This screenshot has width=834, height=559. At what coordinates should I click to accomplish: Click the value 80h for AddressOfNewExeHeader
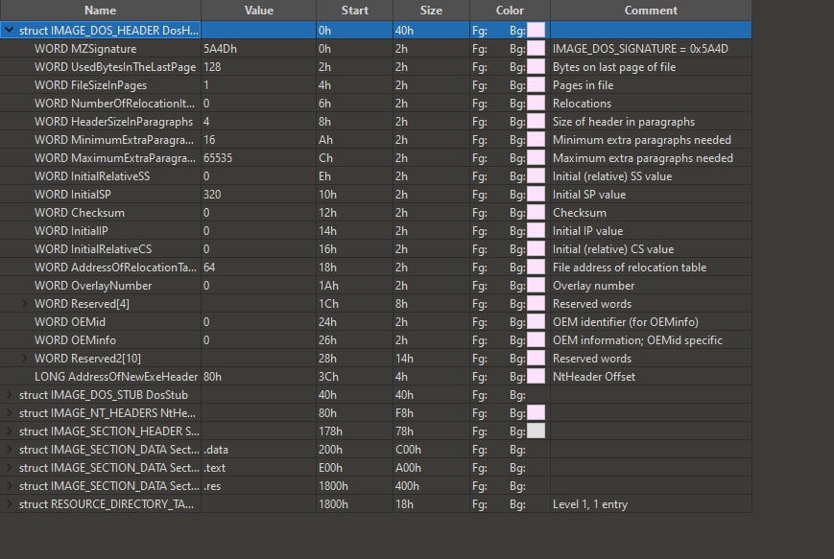pos(212,376)
